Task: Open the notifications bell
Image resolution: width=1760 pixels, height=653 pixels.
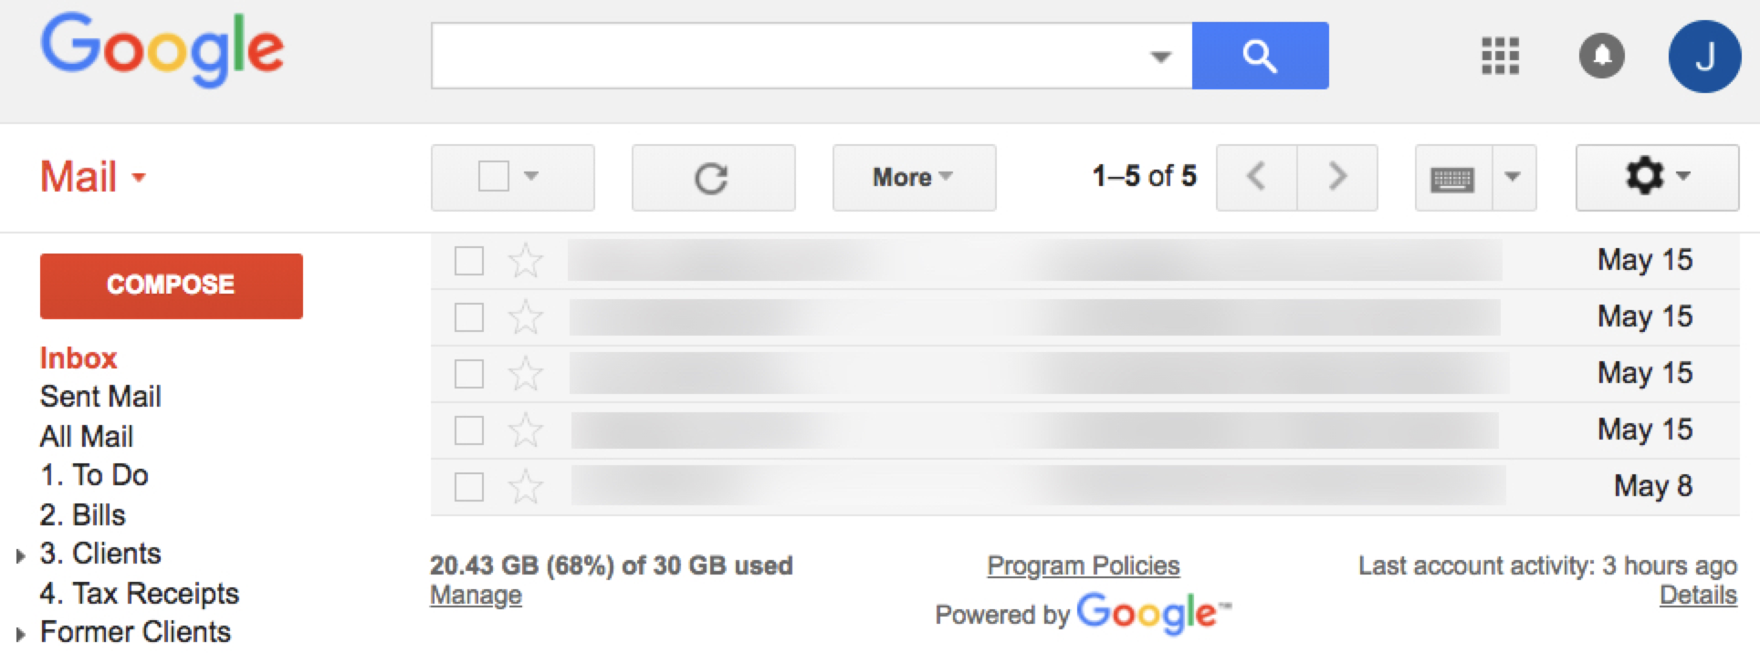Action: 1602,56
